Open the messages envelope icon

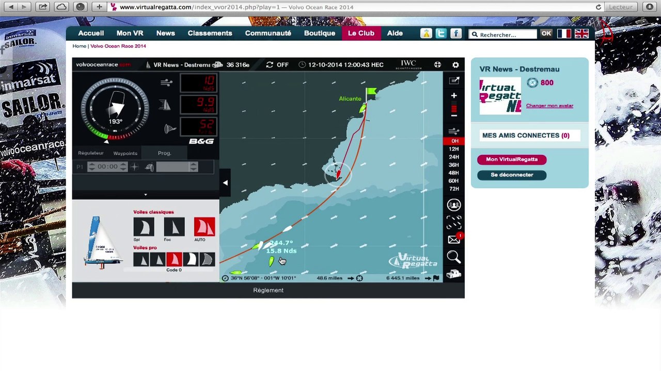(x=454, y=240)
